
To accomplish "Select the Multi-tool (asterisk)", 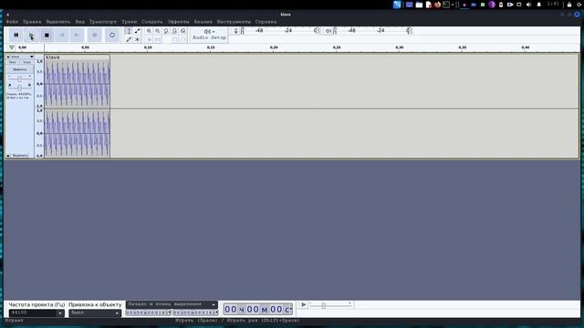I will pos(138,39).
